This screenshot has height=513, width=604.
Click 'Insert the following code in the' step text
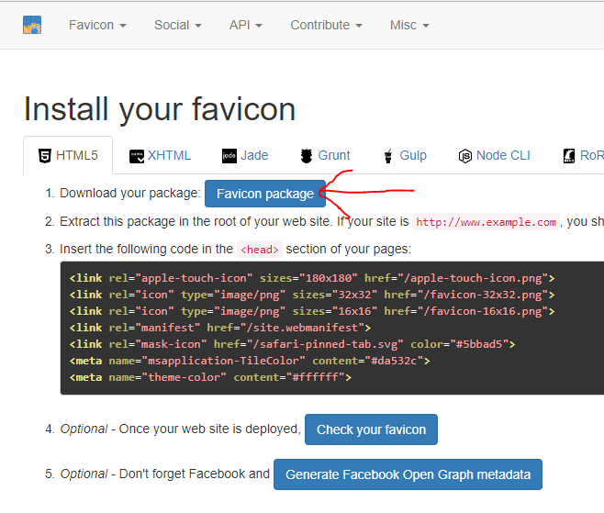146,250
